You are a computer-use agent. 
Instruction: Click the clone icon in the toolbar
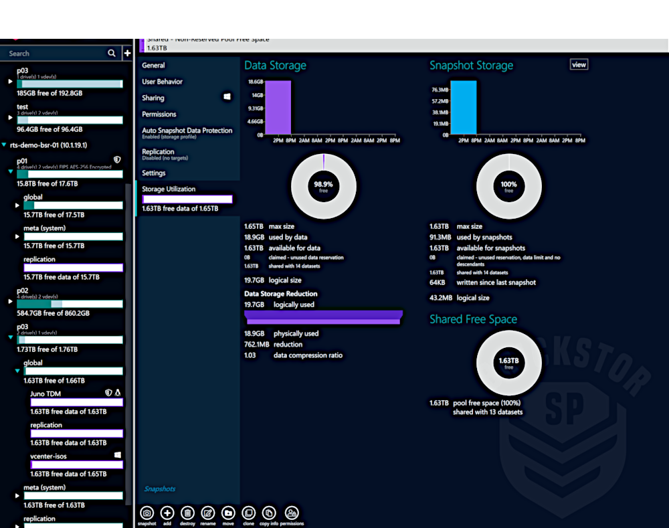(x=248, y=512)
